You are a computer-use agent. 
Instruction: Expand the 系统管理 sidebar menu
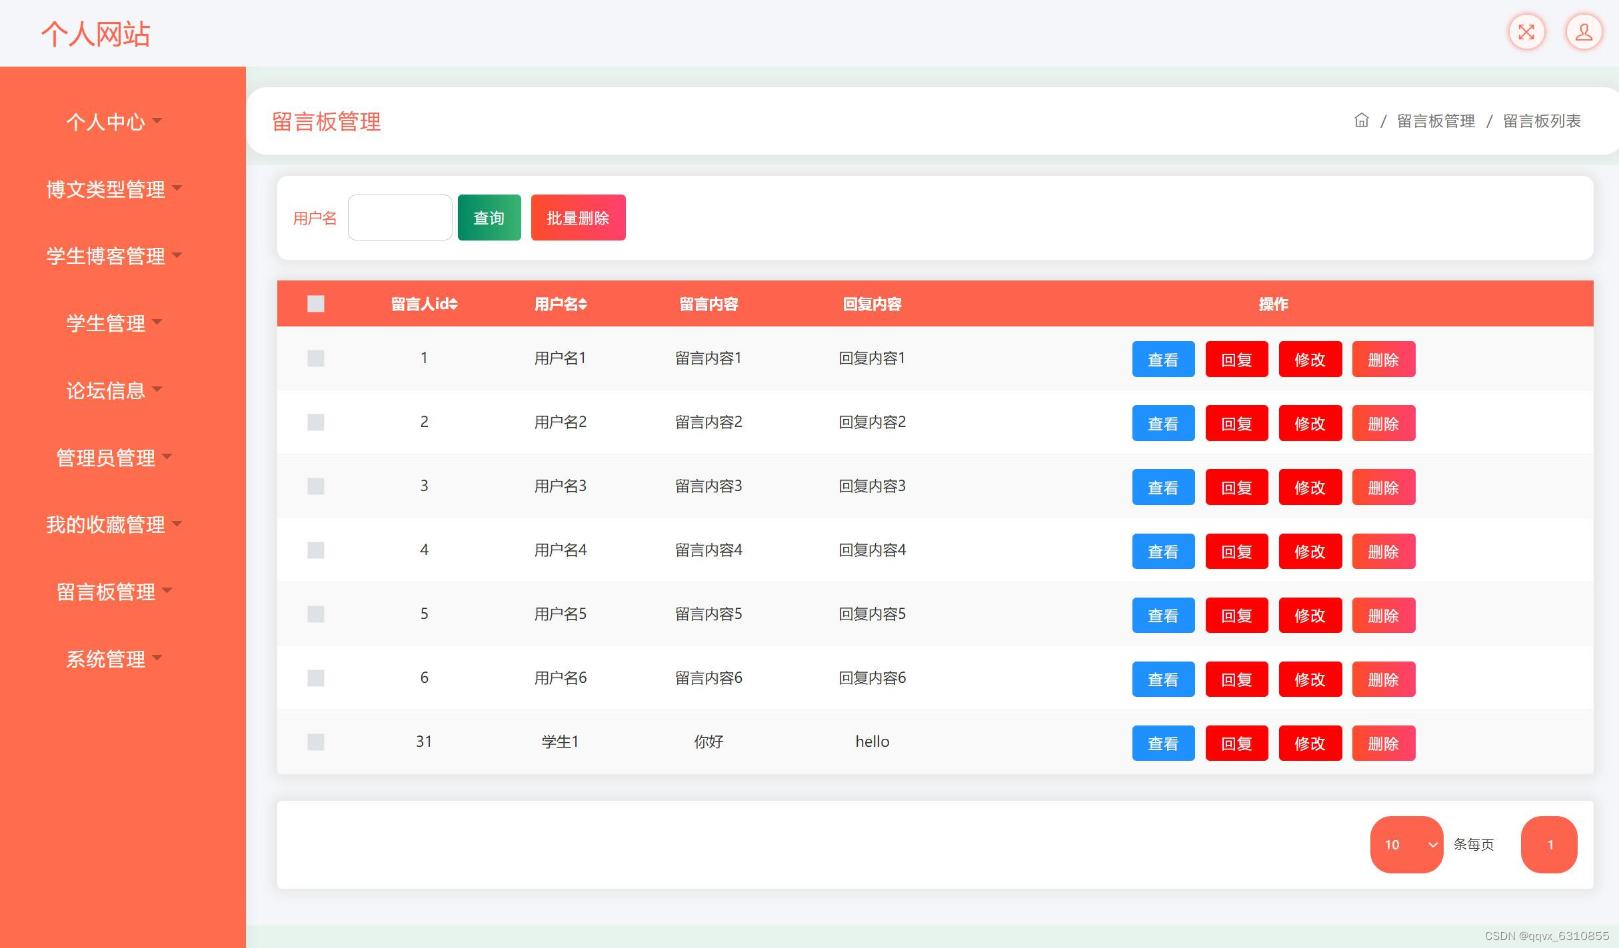113,659
